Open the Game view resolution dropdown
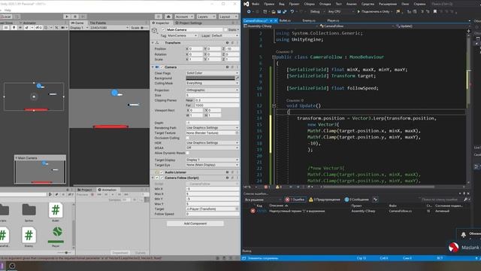Image resolution: width=481 pixels, height=271 pixels. click(x=109, y=28)
